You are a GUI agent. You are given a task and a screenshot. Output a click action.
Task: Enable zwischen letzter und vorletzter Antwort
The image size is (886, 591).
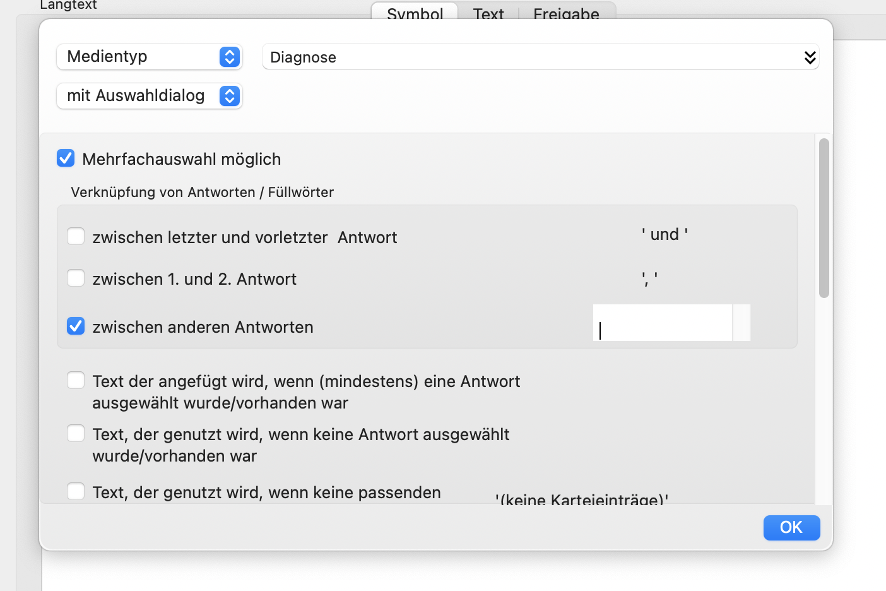(x=76, y=236)
